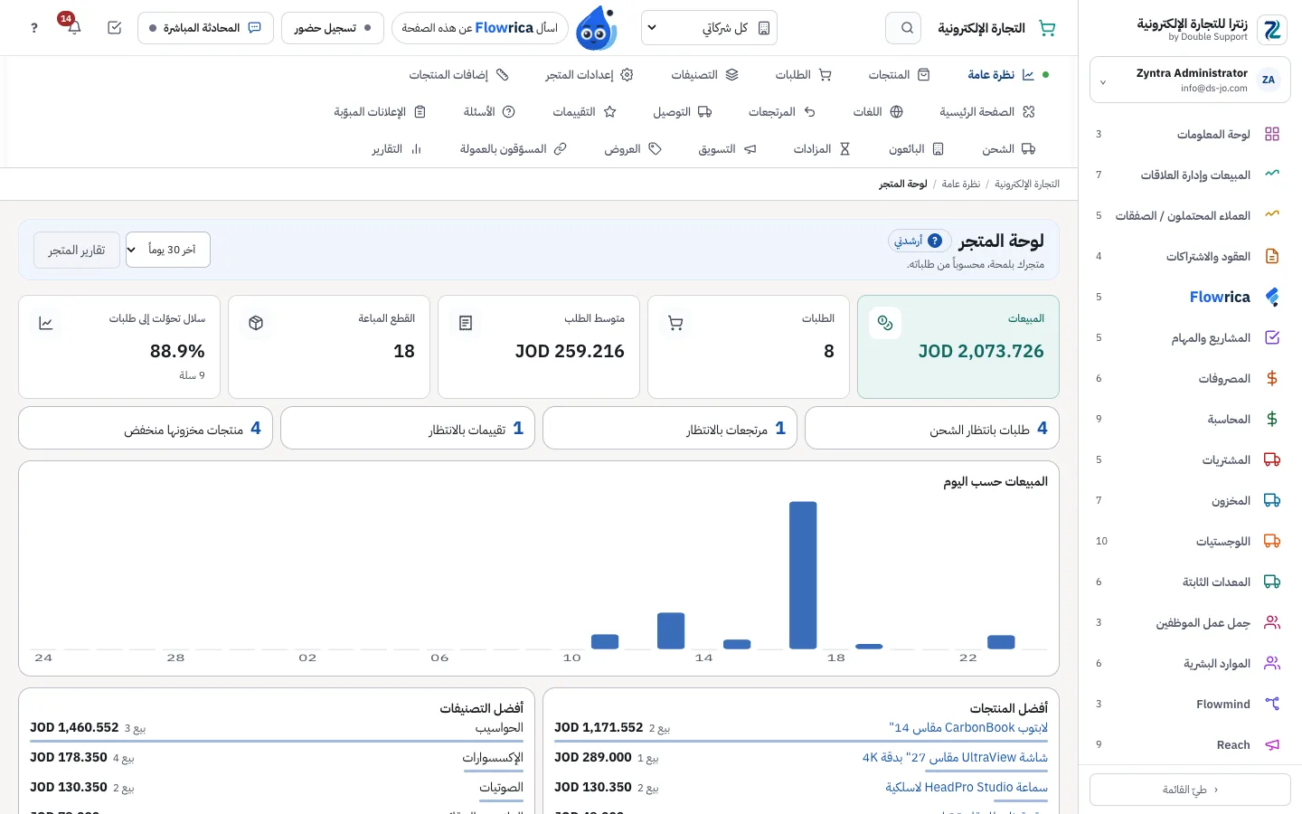The width and height of the screenshot is (1302, 814).
Task: Click the help badge next to أرشدني
Action: pyautogui.click(x=935, y=241)
